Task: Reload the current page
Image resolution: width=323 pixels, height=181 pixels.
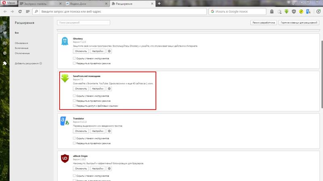Action: 20,12
